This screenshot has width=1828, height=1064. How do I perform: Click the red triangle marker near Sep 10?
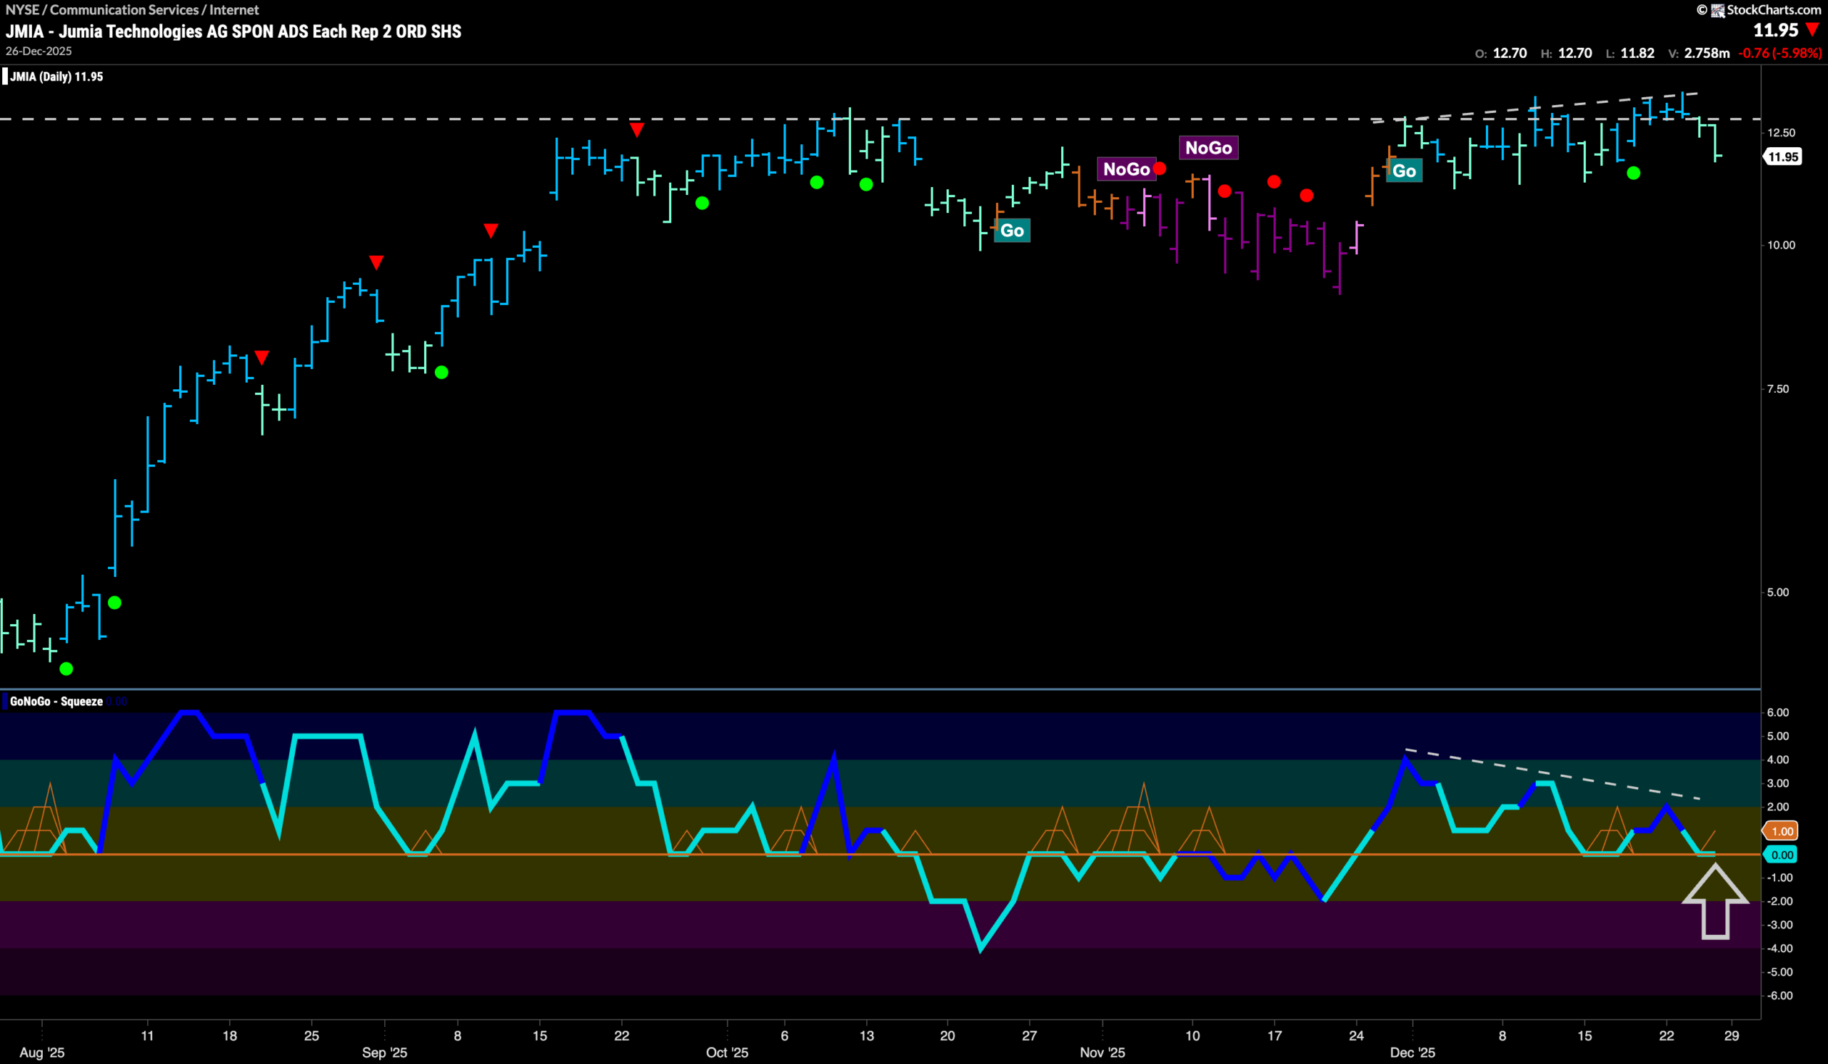click(491, 231)
